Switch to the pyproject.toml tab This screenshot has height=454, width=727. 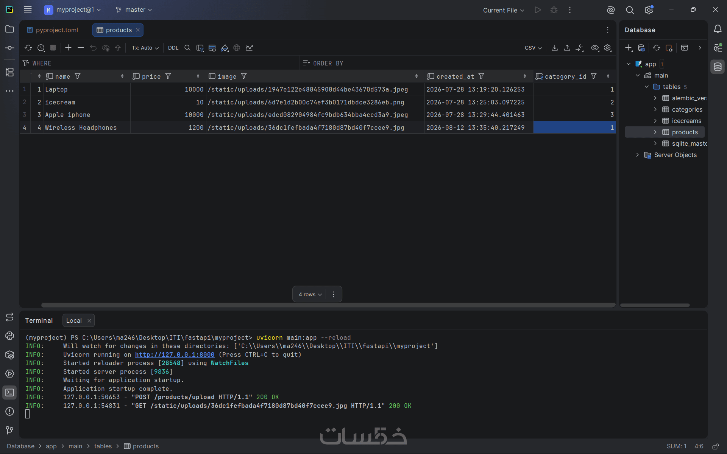pos(53,30)
